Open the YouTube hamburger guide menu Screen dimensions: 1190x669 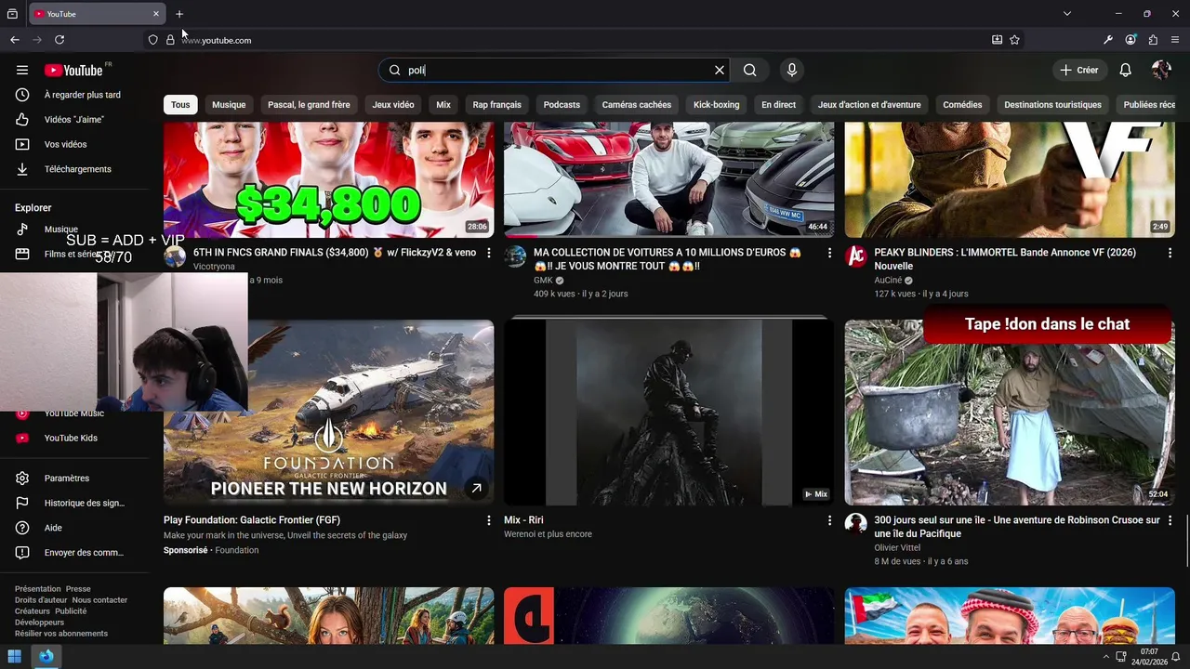pos(22,70)
